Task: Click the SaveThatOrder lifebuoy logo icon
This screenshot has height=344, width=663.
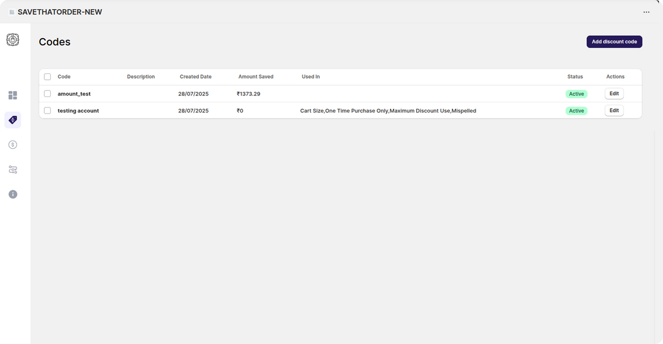Action: [13, 40]
